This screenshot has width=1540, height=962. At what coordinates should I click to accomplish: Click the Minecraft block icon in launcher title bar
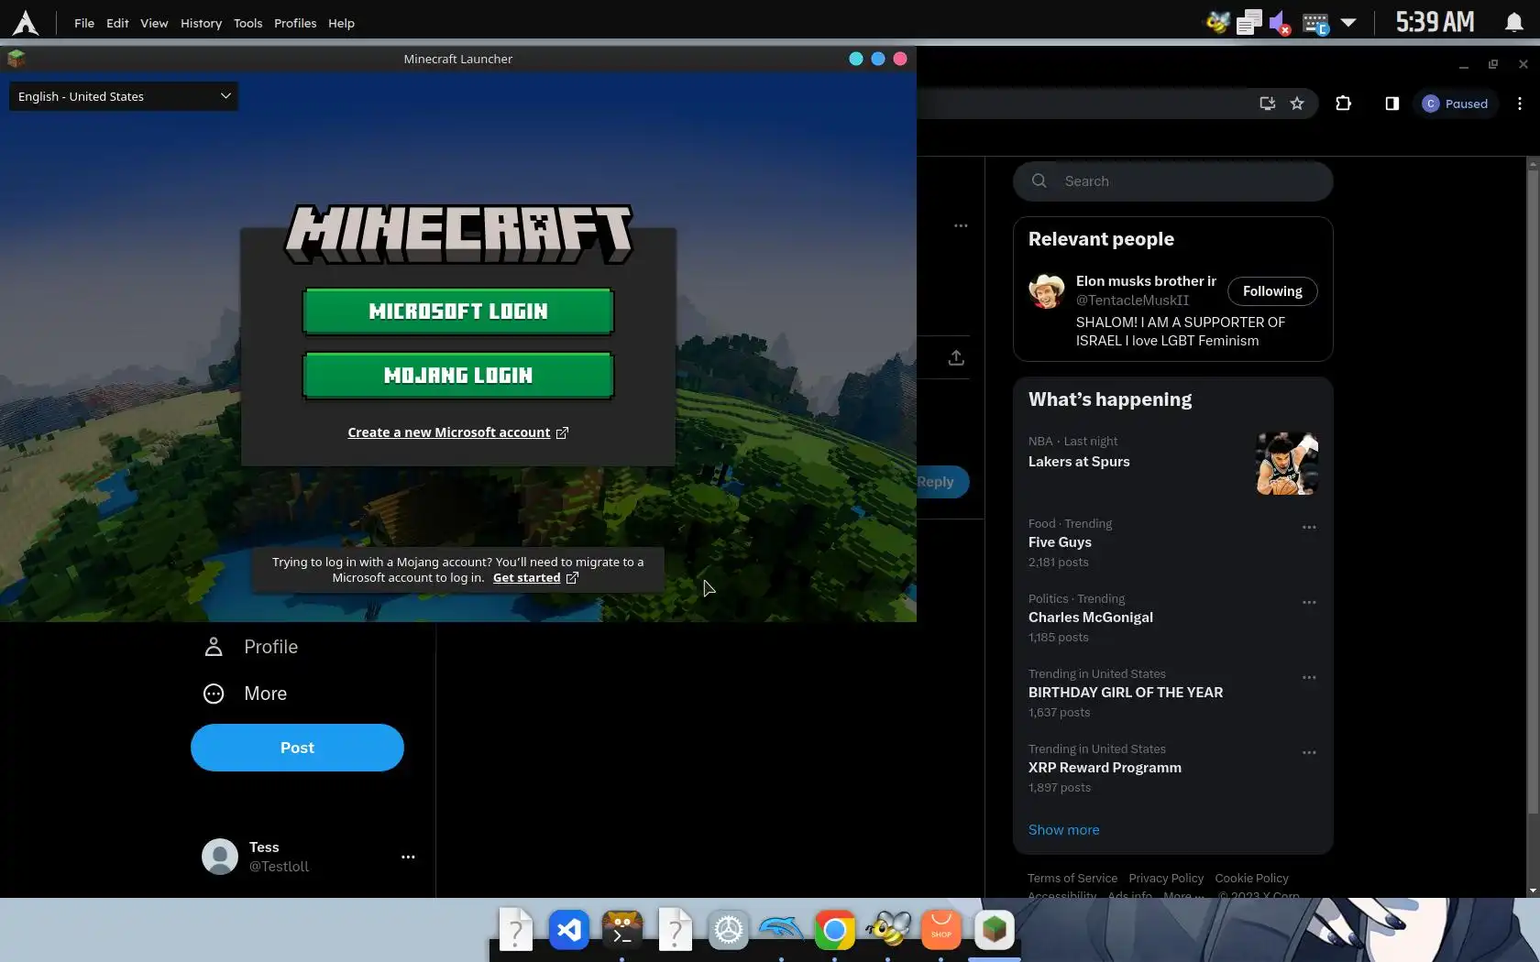click(16, 59)
